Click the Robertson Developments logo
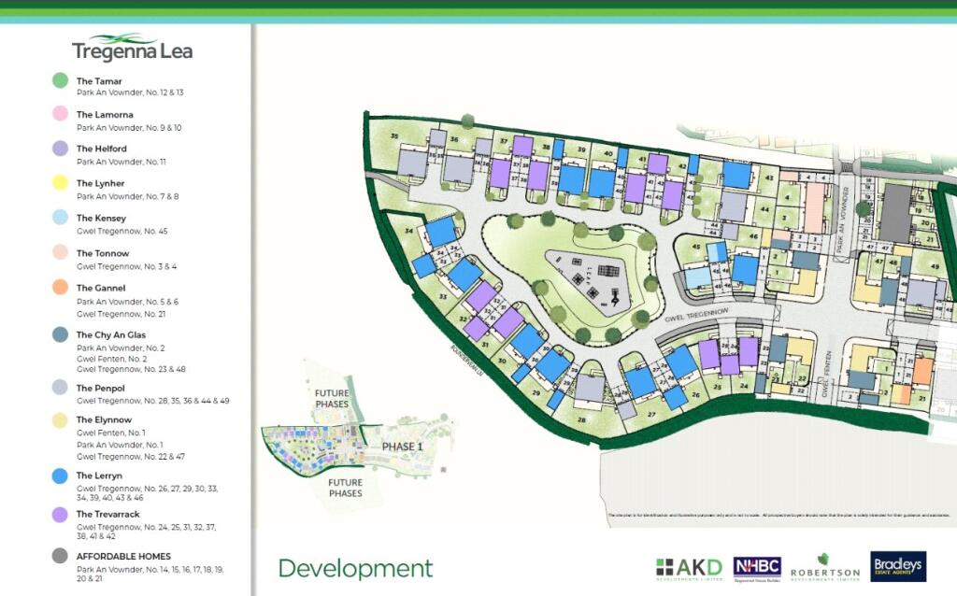 point(824,567)
